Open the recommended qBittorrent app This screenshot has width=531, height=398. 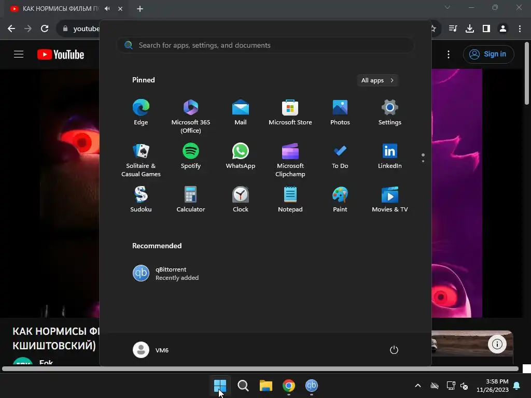[x=166, y=273]
